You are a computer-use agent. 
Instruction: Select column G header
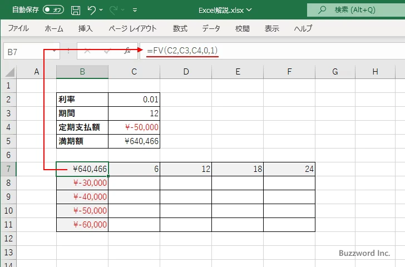pos(335,72)
